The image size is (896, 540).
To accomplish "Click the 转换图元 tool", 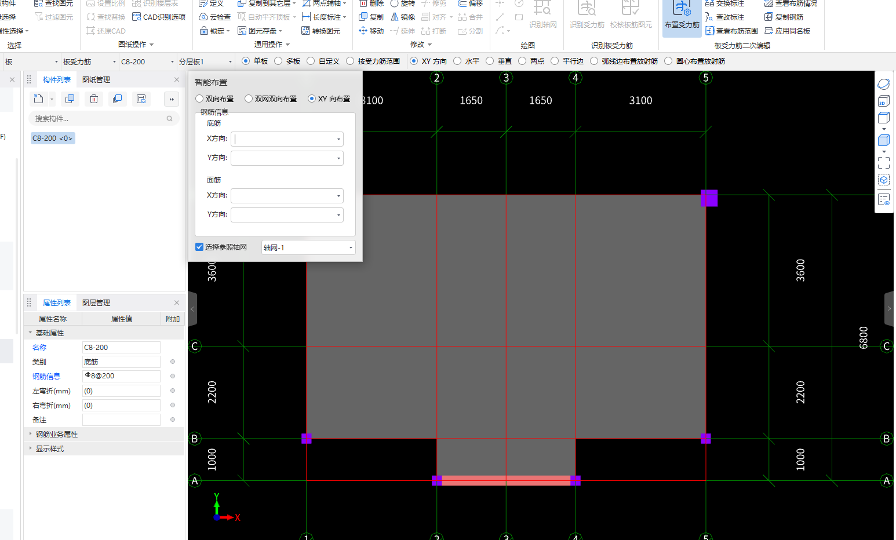I will (320, 31).
